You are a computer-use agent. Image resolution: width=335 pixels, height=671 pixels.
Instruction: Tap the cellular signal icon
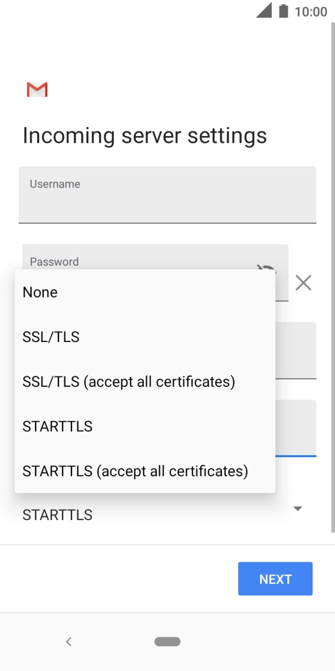point(264,10)
